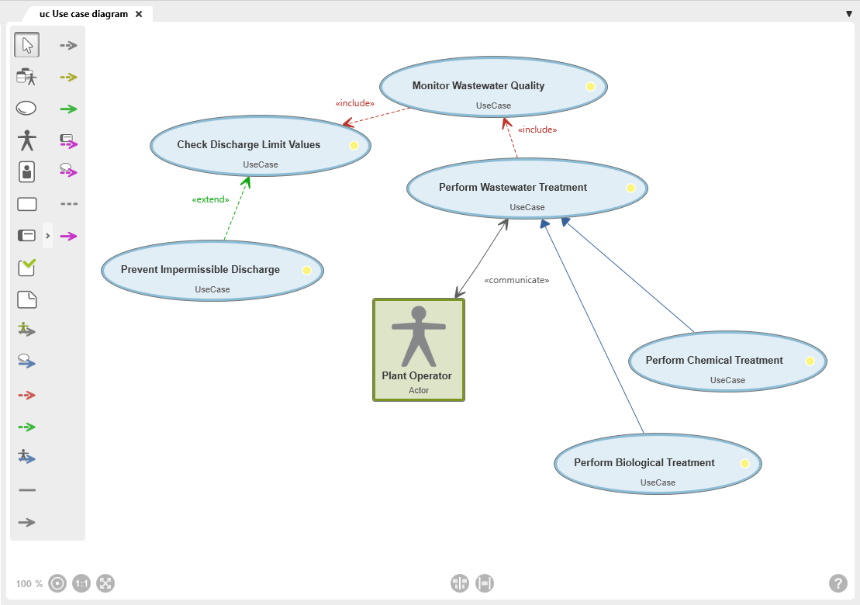Select the green dashed extend arrow tool
This screenshot has height=605, width=860.
(x=26, y=427)
